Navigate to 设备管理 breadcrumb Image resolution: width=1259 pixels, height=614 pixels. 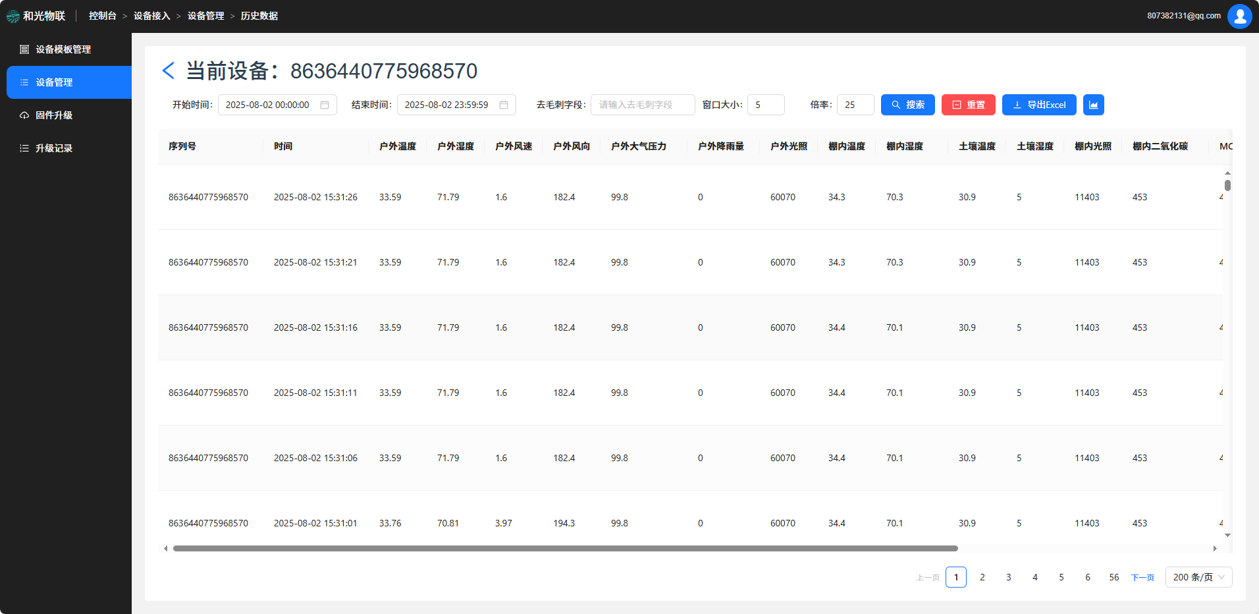pos(206,16)
